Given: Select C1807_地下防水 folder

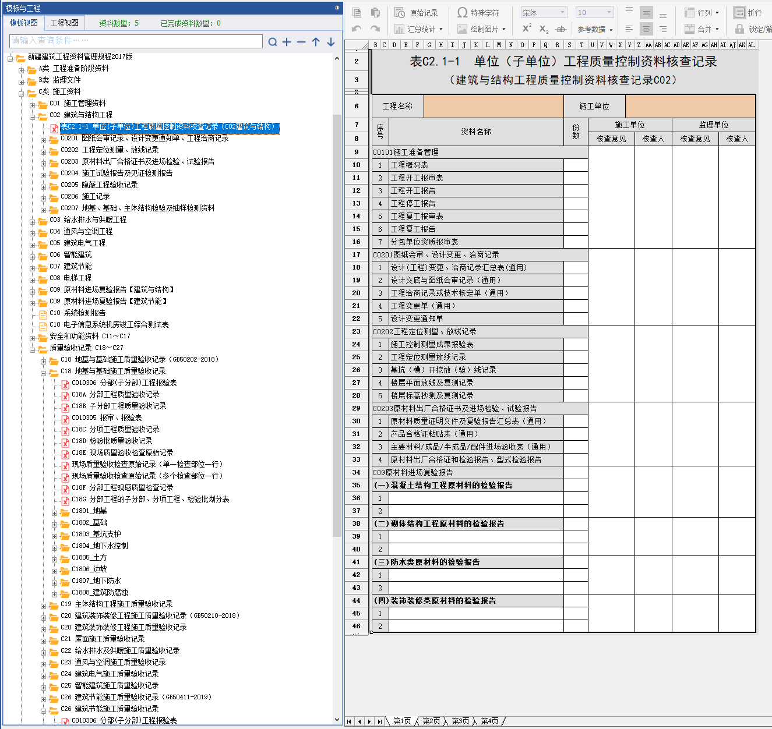Looking at the screenshot, I should click(96, 581).
